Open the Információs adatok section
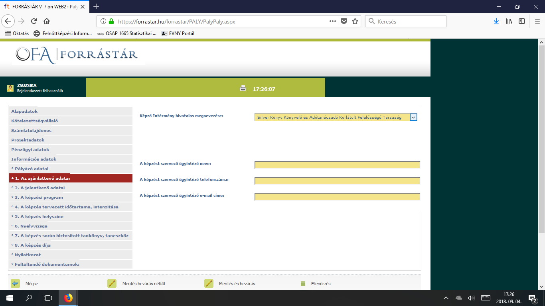This screenshot has width=545, height=306. [x=71, y=159]
